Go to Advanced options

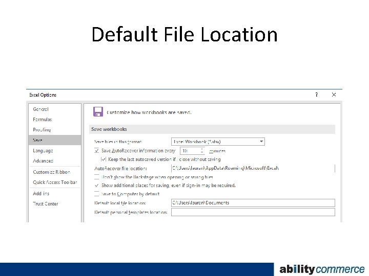43,161
